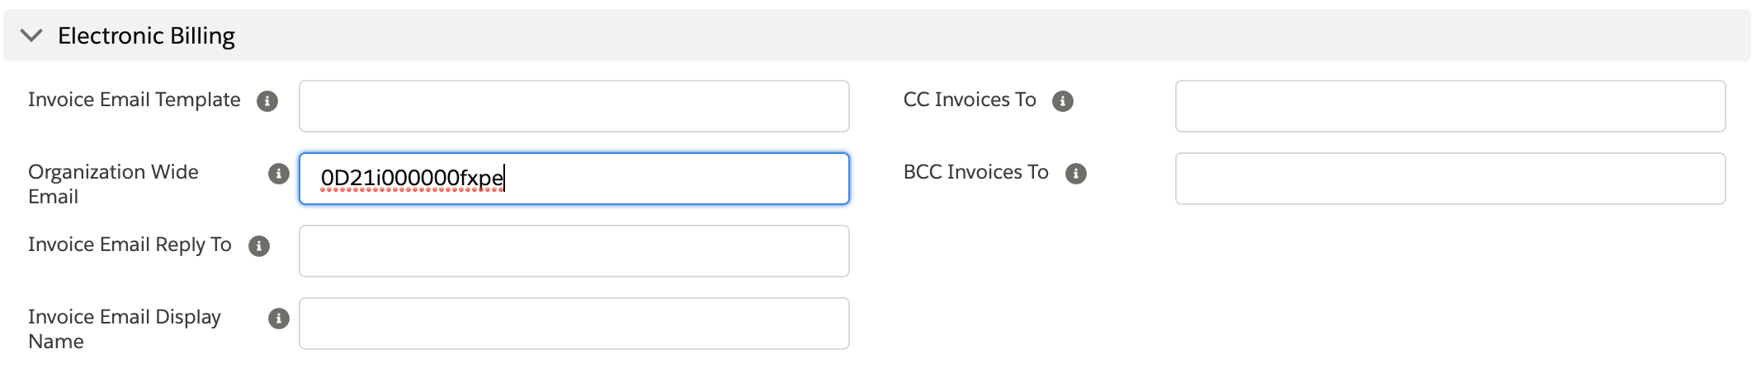Show help info for Invoice Email Template

[x=267, y=101]
